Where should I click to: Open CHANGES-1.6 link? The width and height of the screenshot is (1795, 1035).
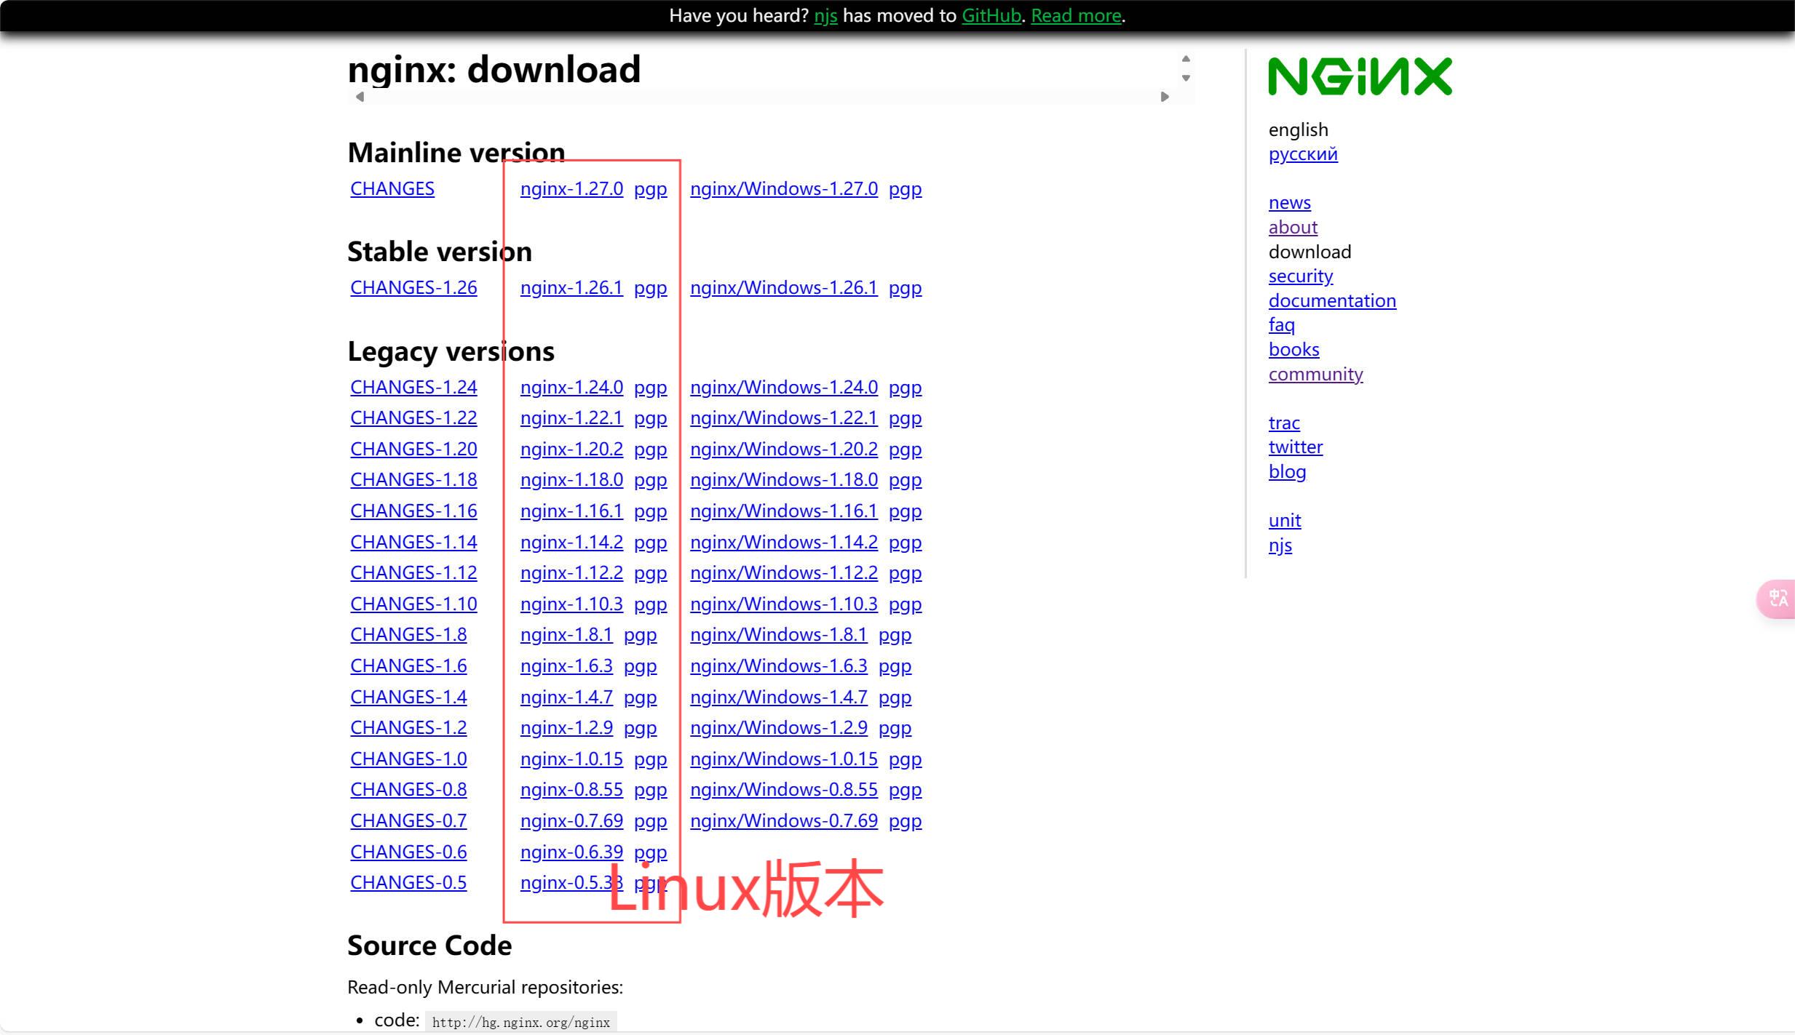click(x=408, y=666)
